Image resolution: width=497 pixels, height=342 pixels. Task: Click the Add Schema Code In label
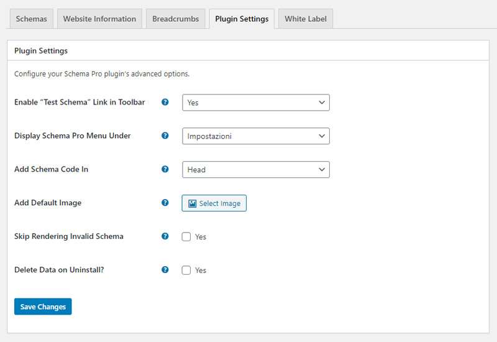(51, 169)
